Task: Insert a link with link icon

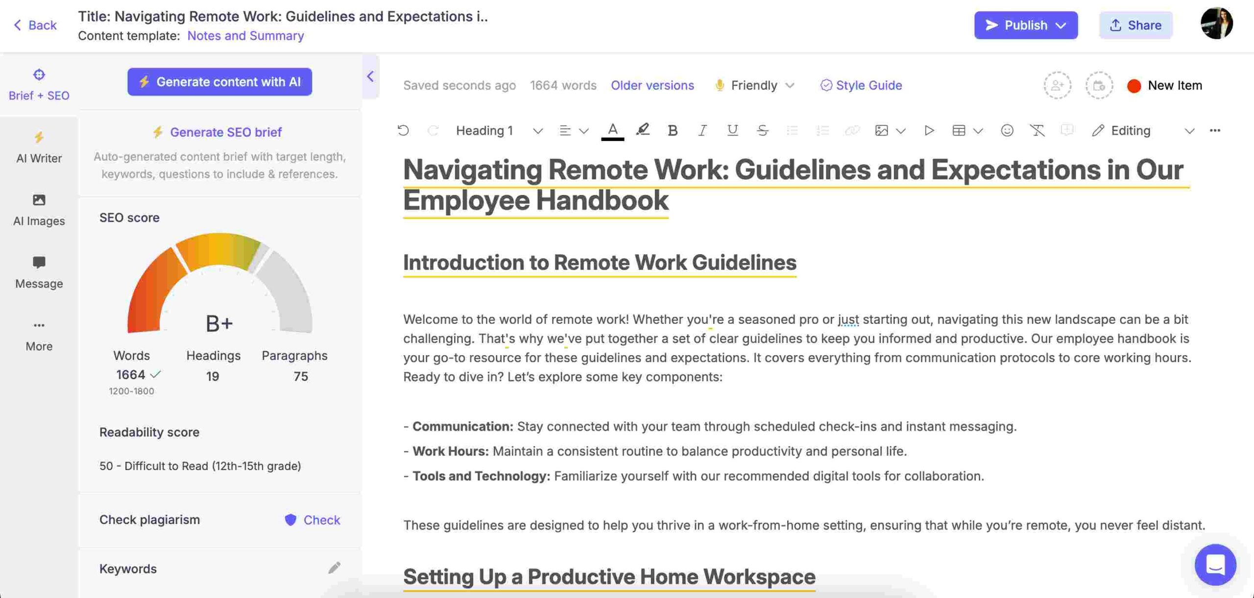Action: (x=851, y=130)
